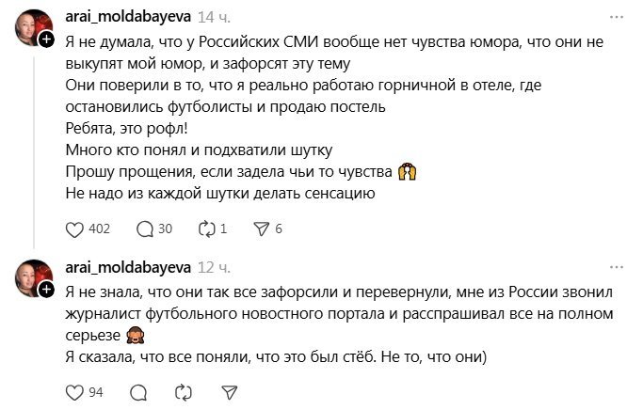Open replies on the first post (30)

[145, 229]
